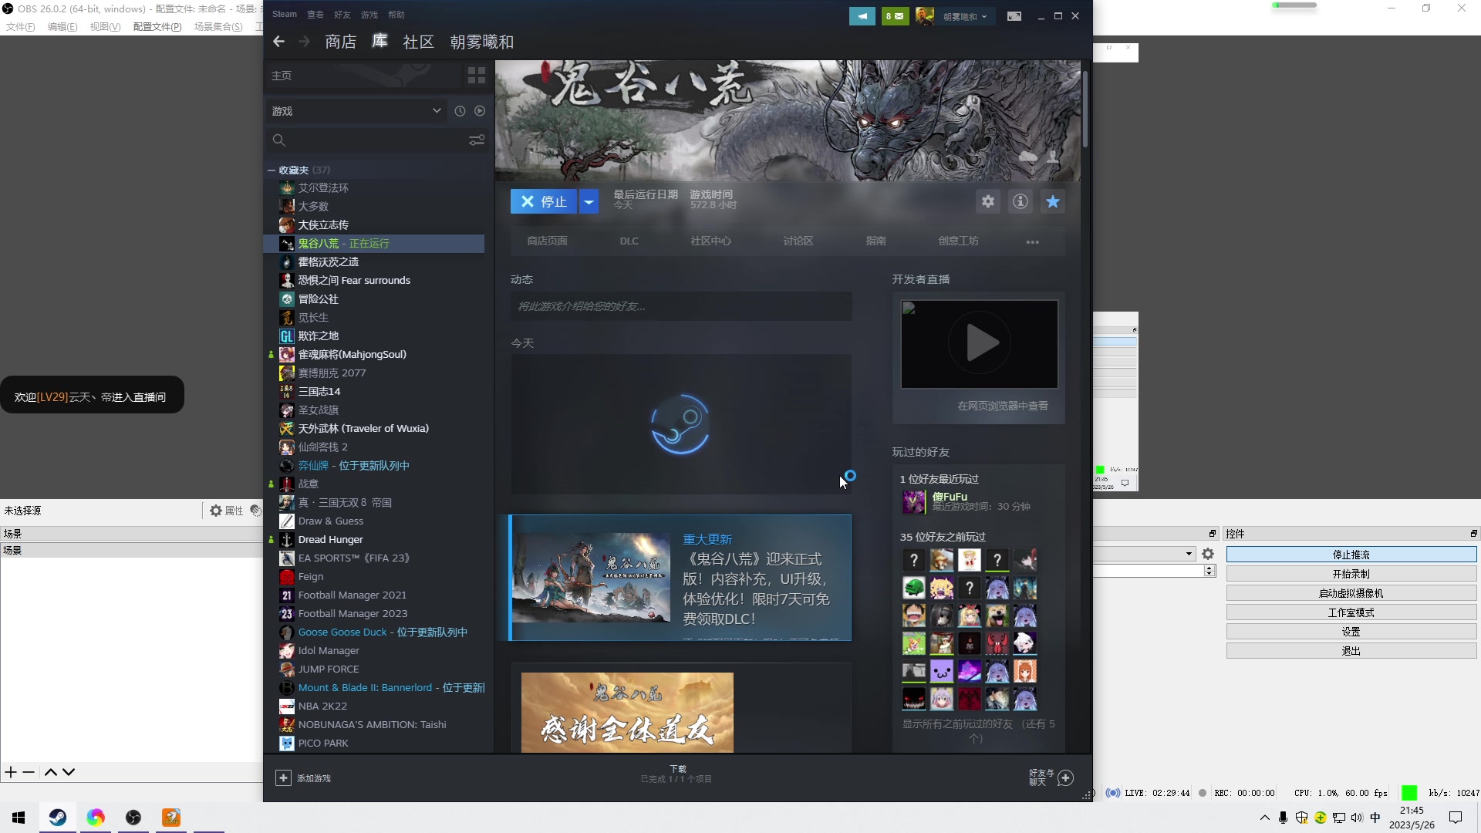
Task: Open the taskbar volume icon
Action: tap(1357, 818)
